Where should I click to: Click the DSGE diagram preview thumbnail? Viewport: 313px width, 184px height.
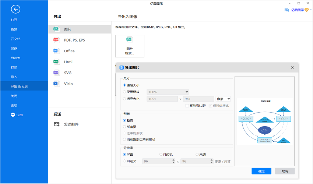pos(264,121)
